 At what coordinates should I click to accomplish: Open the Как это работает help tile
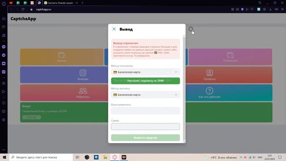pos(210,93)
